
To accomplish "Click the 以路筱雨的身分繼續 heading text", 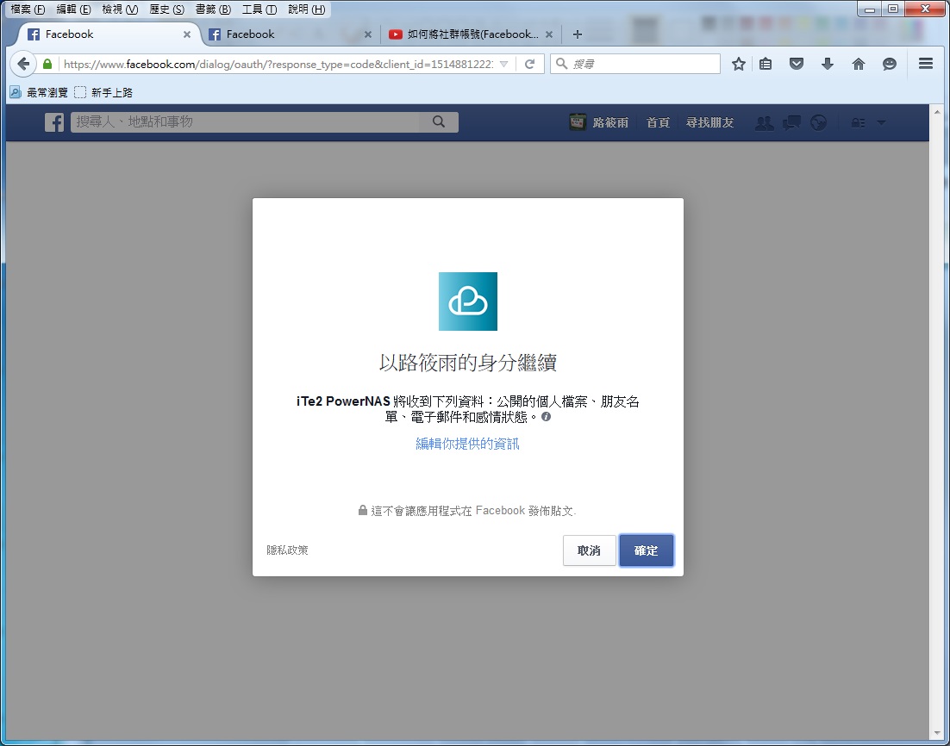I will click(468, 363).
